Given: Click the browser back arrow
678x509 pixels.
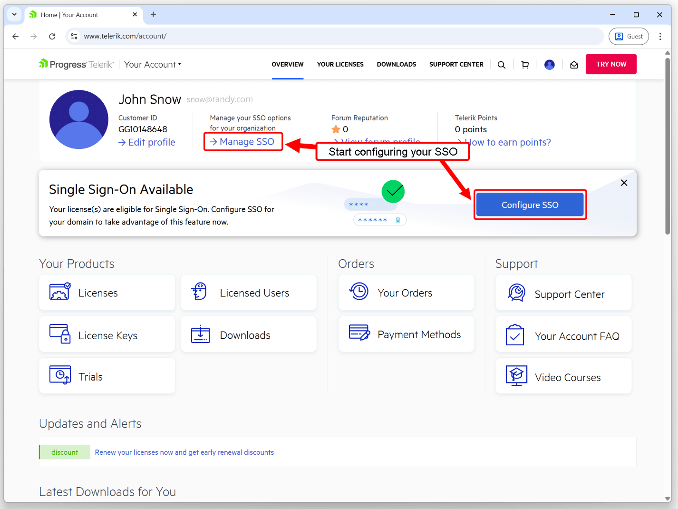Looking at the screenshot, I should click(15, 36).
